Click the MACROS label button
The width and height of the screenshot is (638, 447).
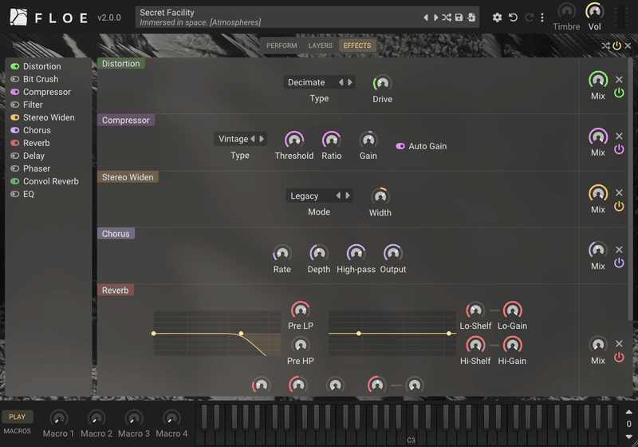[x=17, y=431]
